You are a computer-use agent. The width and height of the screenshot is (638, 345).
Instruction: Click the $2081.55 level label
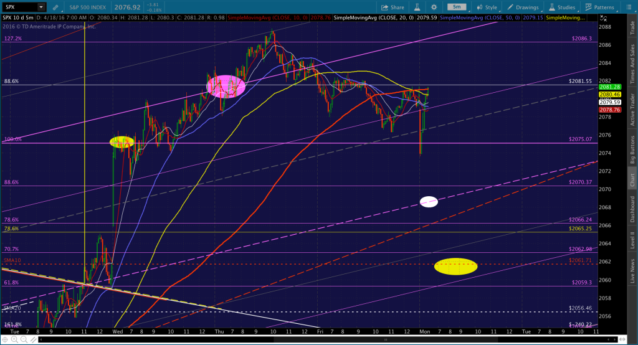(581, 82)
